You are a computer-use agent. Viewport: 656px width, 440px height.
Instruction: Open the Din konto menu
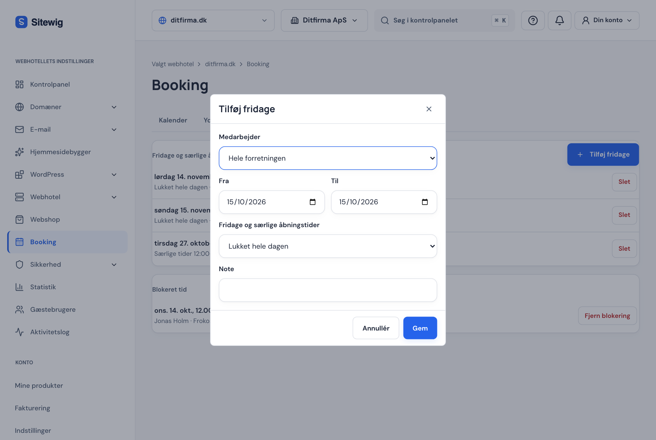[x=607, y=20]
